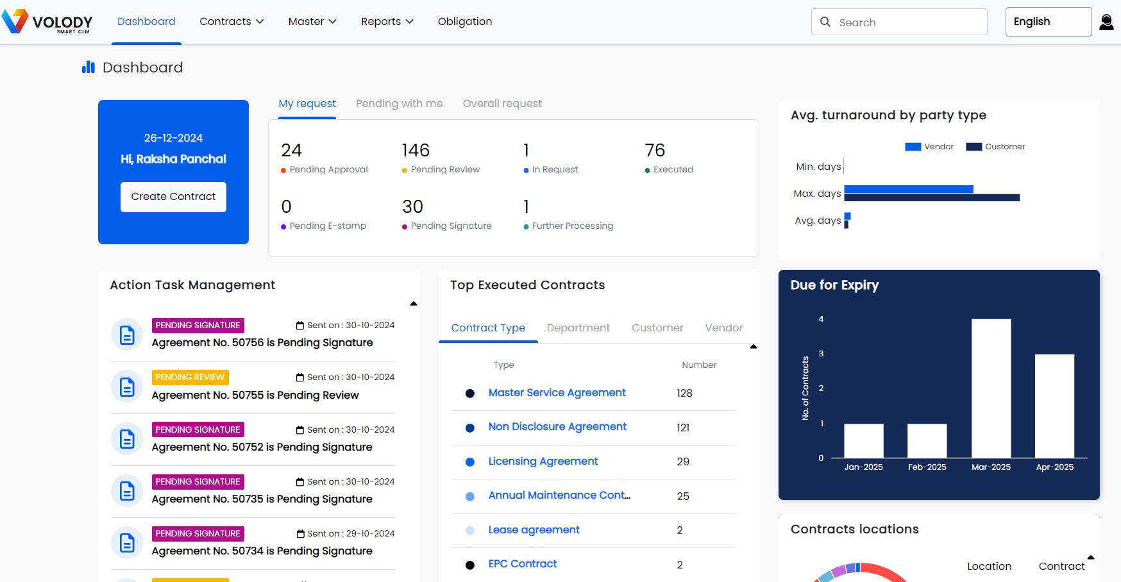
Task: Click the Create Contract button
Action: [x=173, y=196]
